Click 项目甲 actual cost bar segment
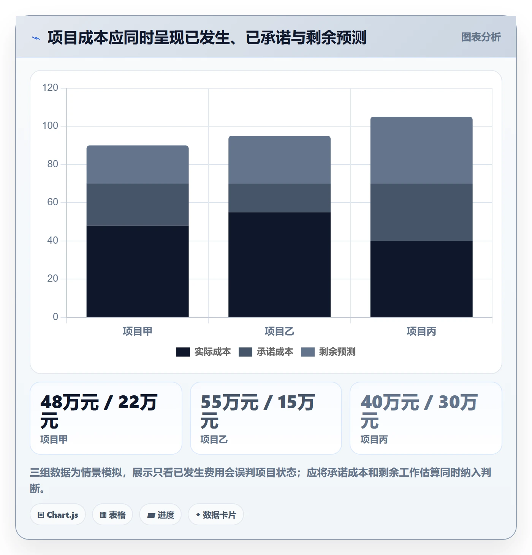Viewport: 532px width, 555px height. click(x=138, y=271)
